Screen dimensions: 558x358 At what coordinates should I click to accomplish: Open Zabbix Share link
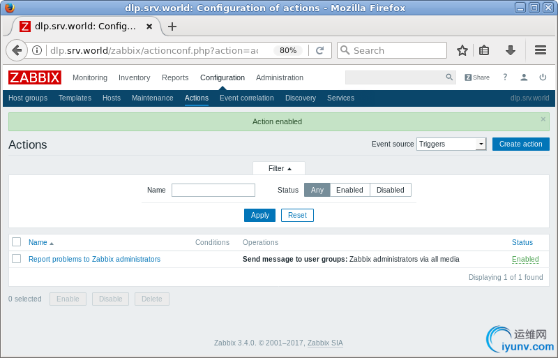pyautogui.click(x=477, y=77)
